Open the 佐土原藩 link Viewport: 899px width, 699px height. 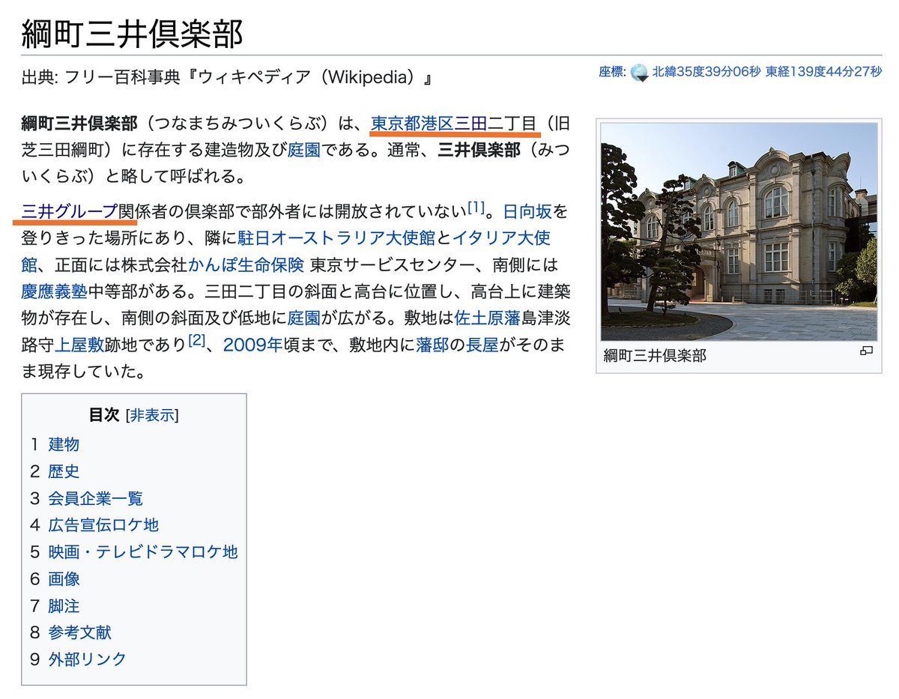[487, 318]
